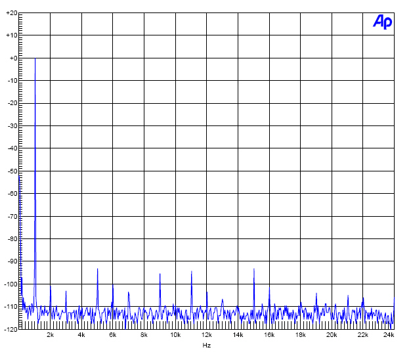Select the -50 label on the vertical axis
Image resolution: width=411 pixels, height=358 pixels.
12,171
